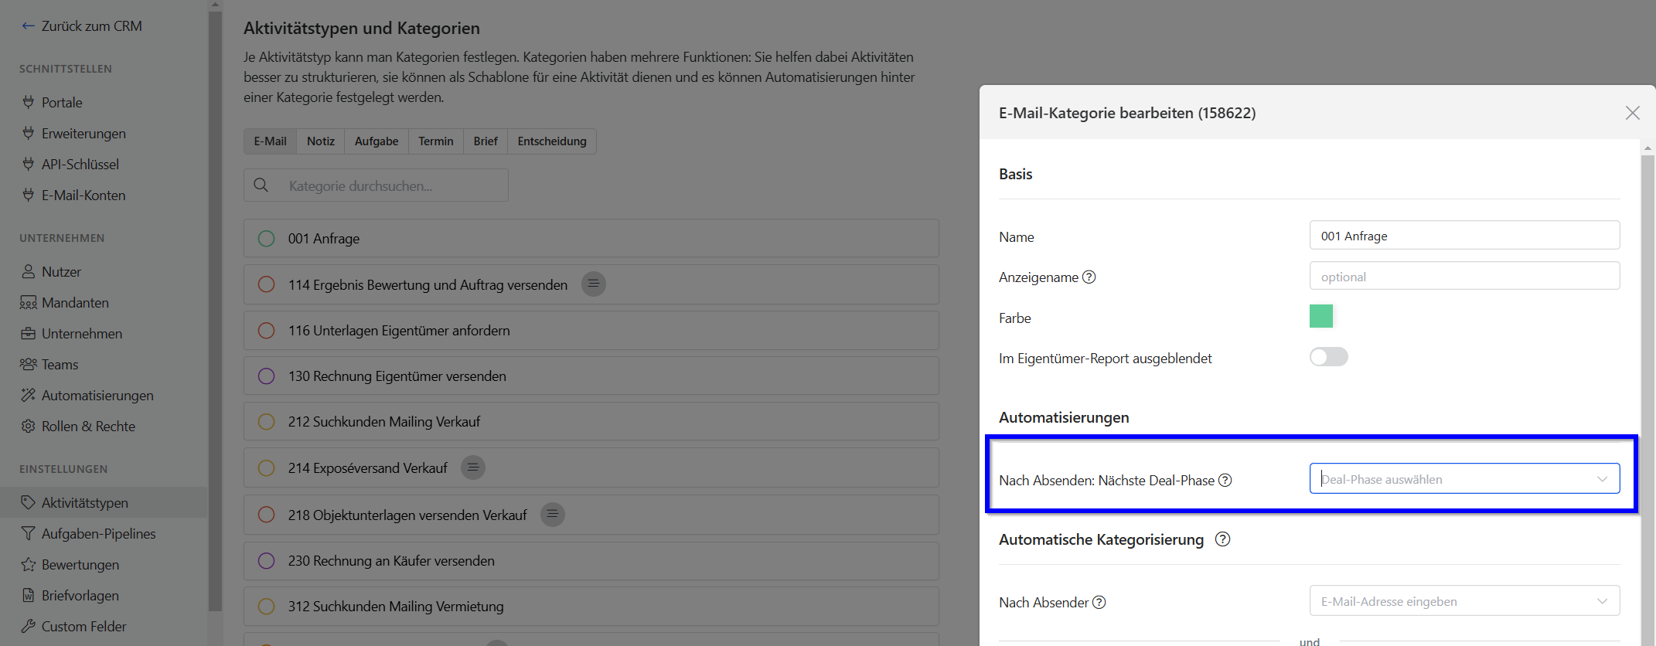Open Automatisierungen from the sidebar
1656x646 pixels.
97,396
